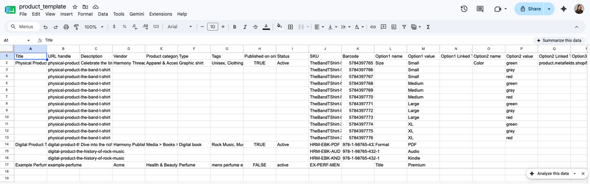
Task: Format as currency with dollar sign
Action: 114,27
